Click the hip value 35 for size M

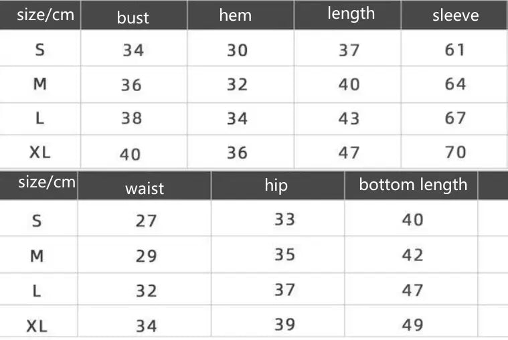(284, 254)
